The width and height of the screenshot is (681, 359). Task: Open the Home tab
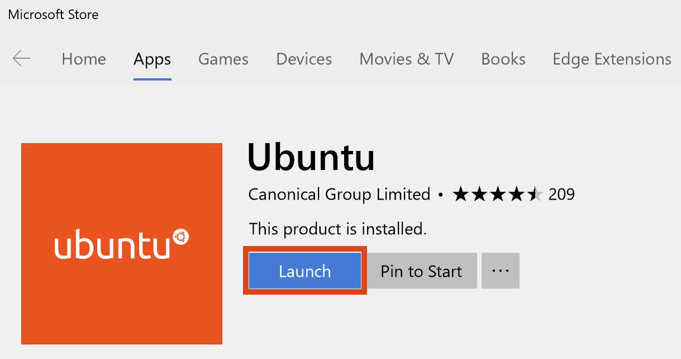pyautogui.click(x=84, y=59)
